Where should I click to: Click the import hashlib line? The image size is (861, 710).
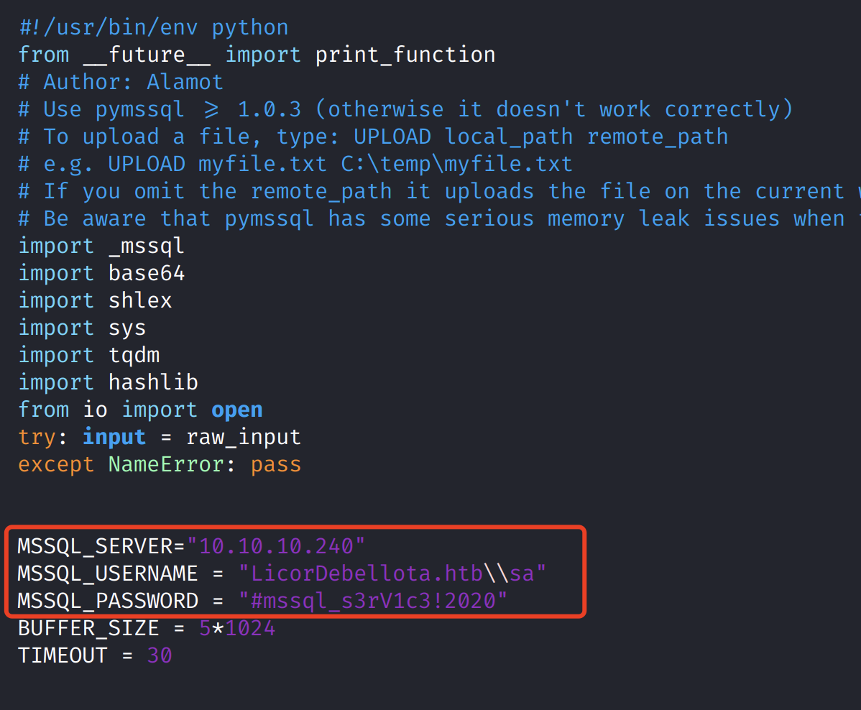108,382
